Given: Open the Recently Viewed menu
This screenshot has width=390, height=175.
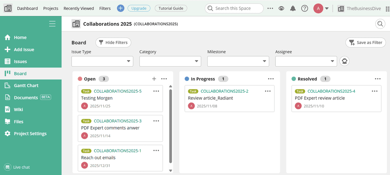Looking at the screenshot, I should click(79, 8).
